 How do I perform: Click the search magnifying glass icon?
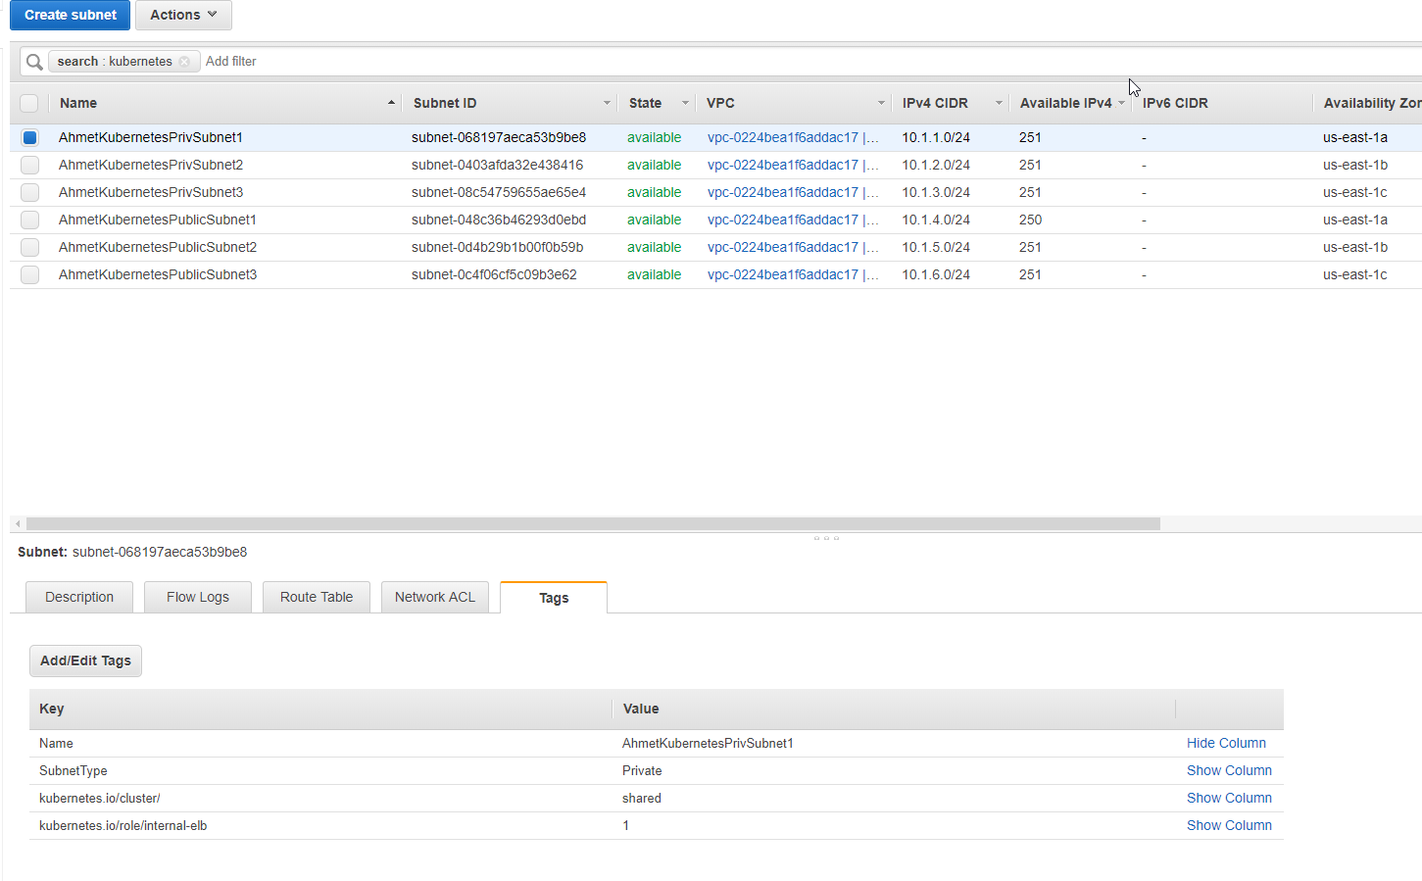(33, 61)
